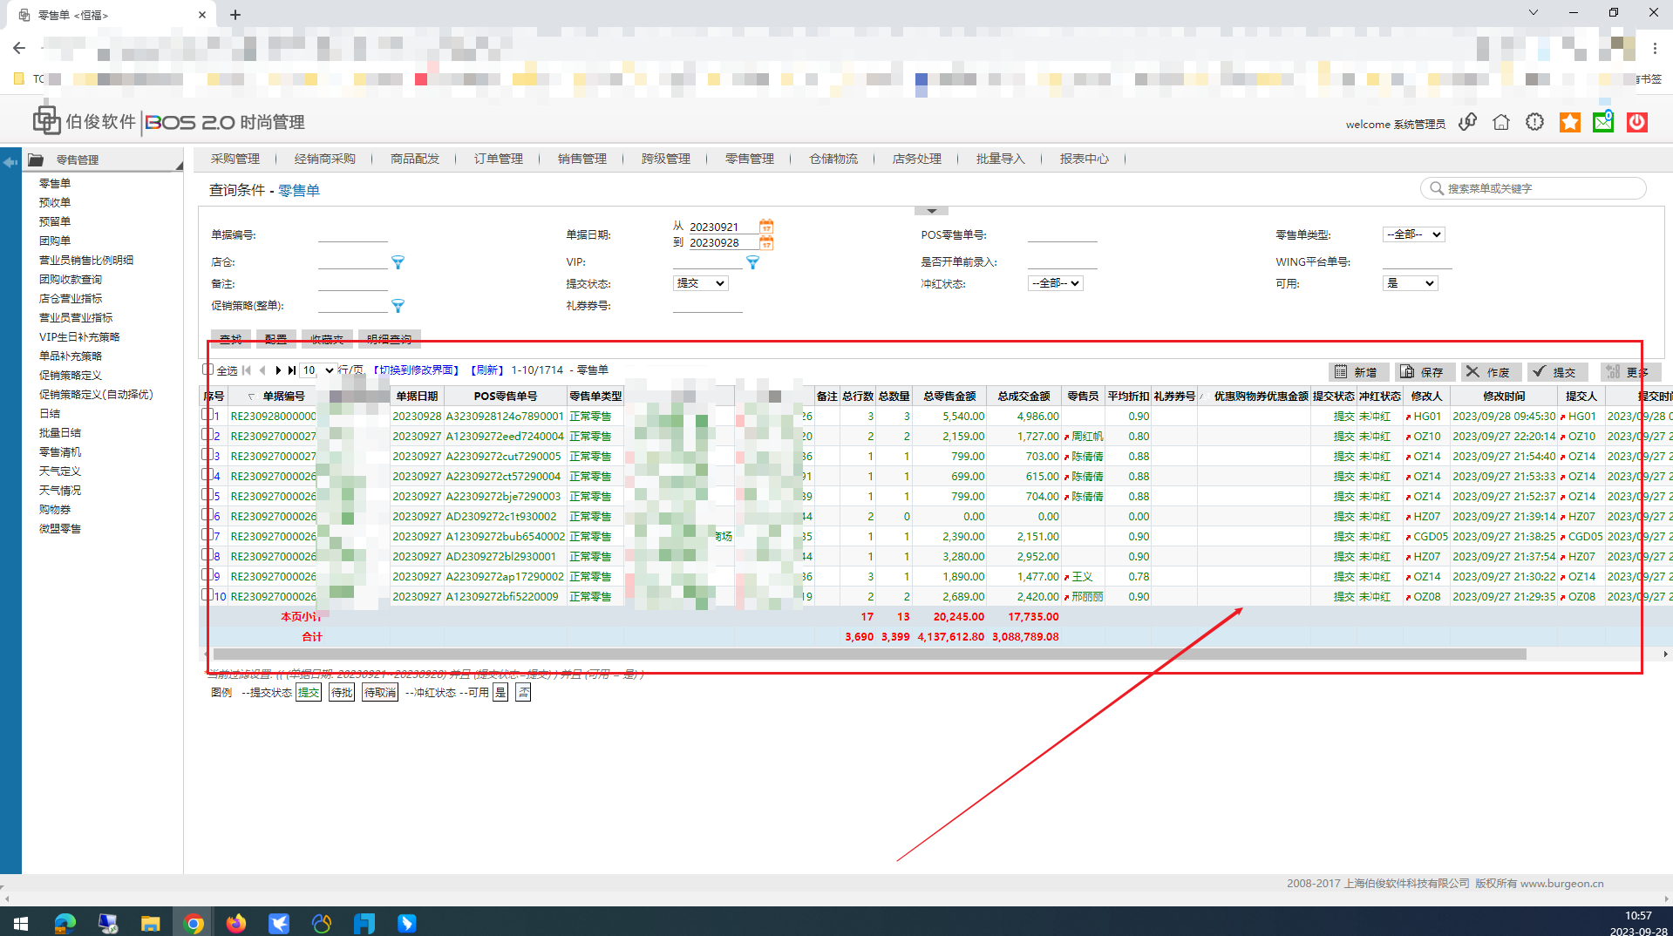Click the red power logout icon
This screenshot has height=936, width=1673.
click(1637, 123)
